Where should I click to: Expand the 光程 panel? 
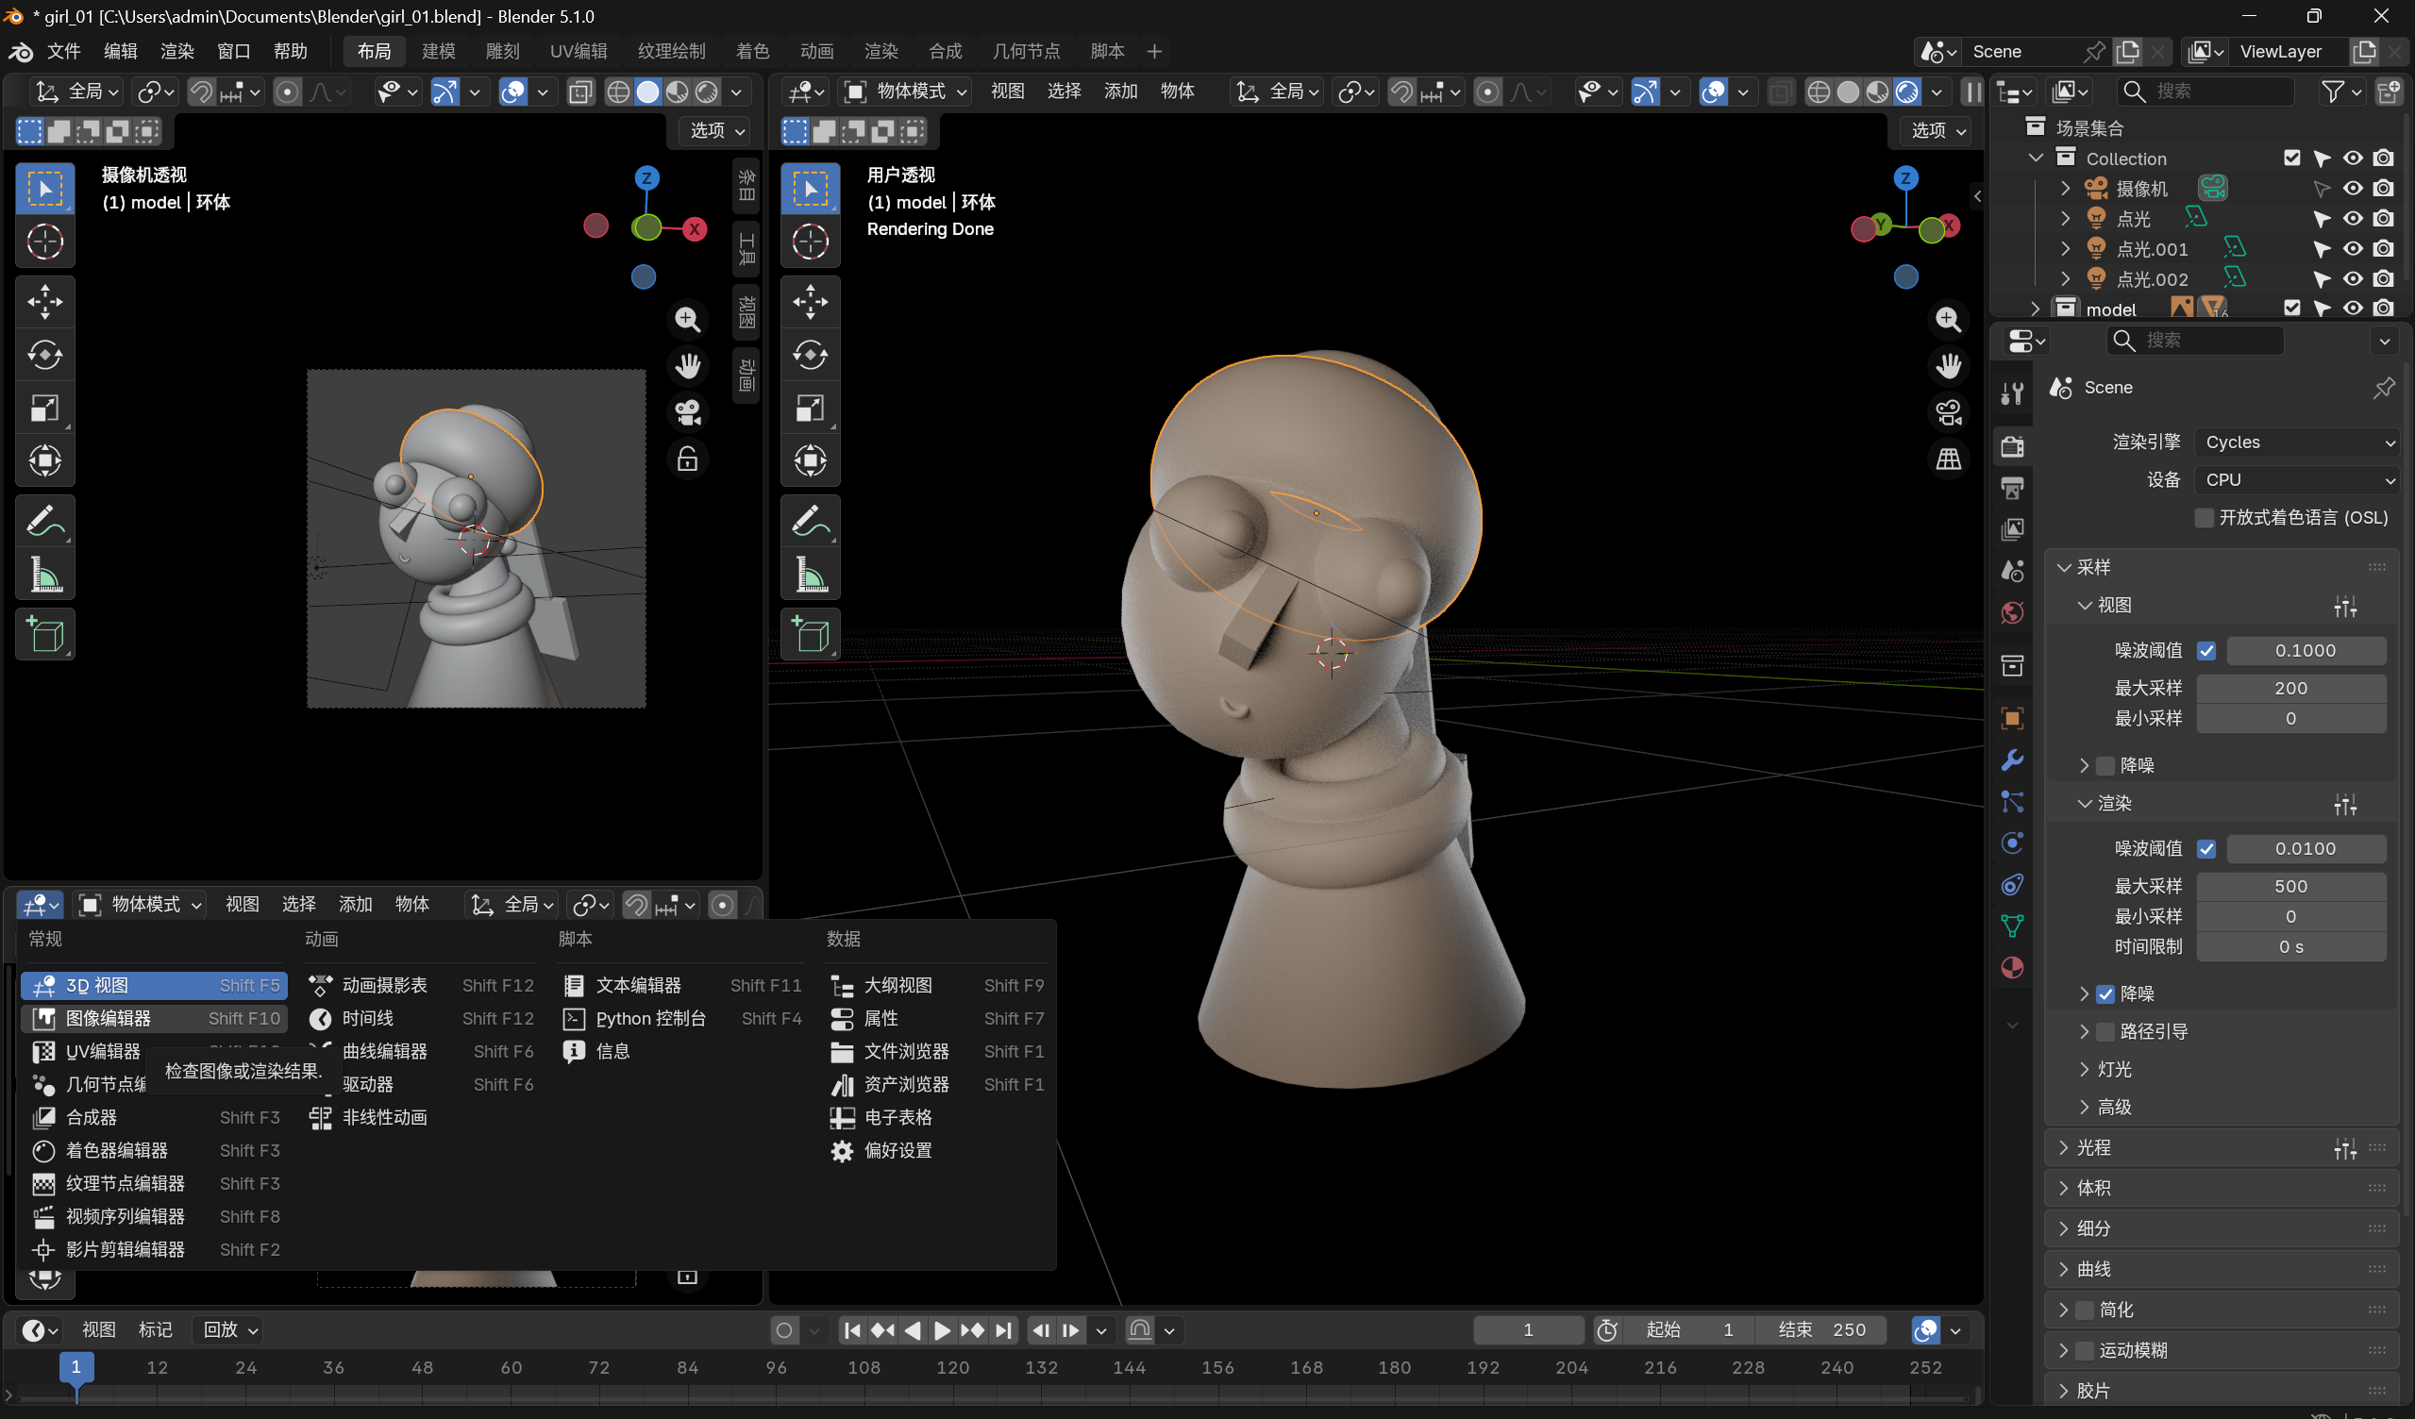[2093, 1148]
